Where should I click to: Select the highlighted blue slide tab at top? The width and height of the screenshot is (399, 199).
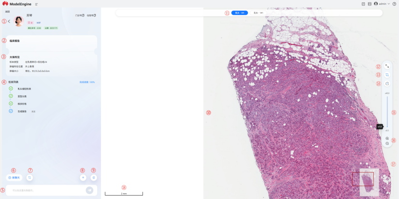click(x=239, y=13)
